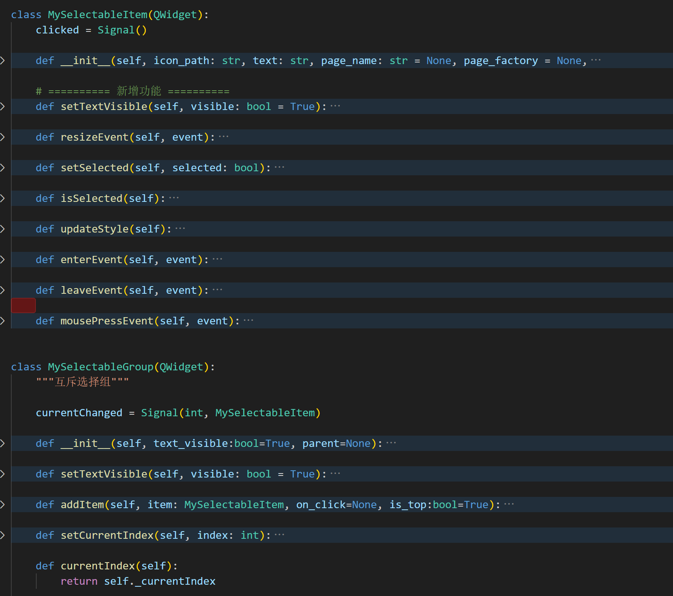Screen dimensions: 673x596
Task: Expand setCurrentIndex method with its gutter chevron
Action: [2, 535]
